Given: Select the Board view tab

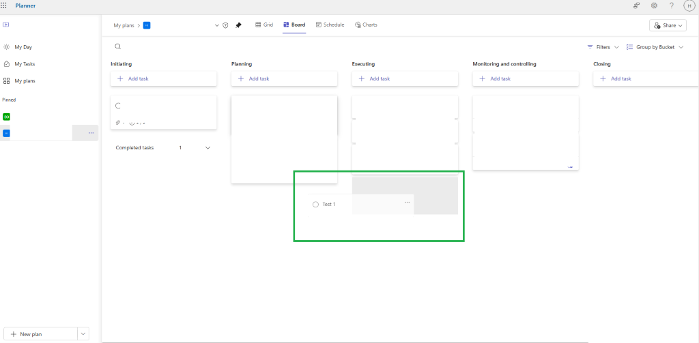Looking at the screenshot, I should [x=294, y=25].
